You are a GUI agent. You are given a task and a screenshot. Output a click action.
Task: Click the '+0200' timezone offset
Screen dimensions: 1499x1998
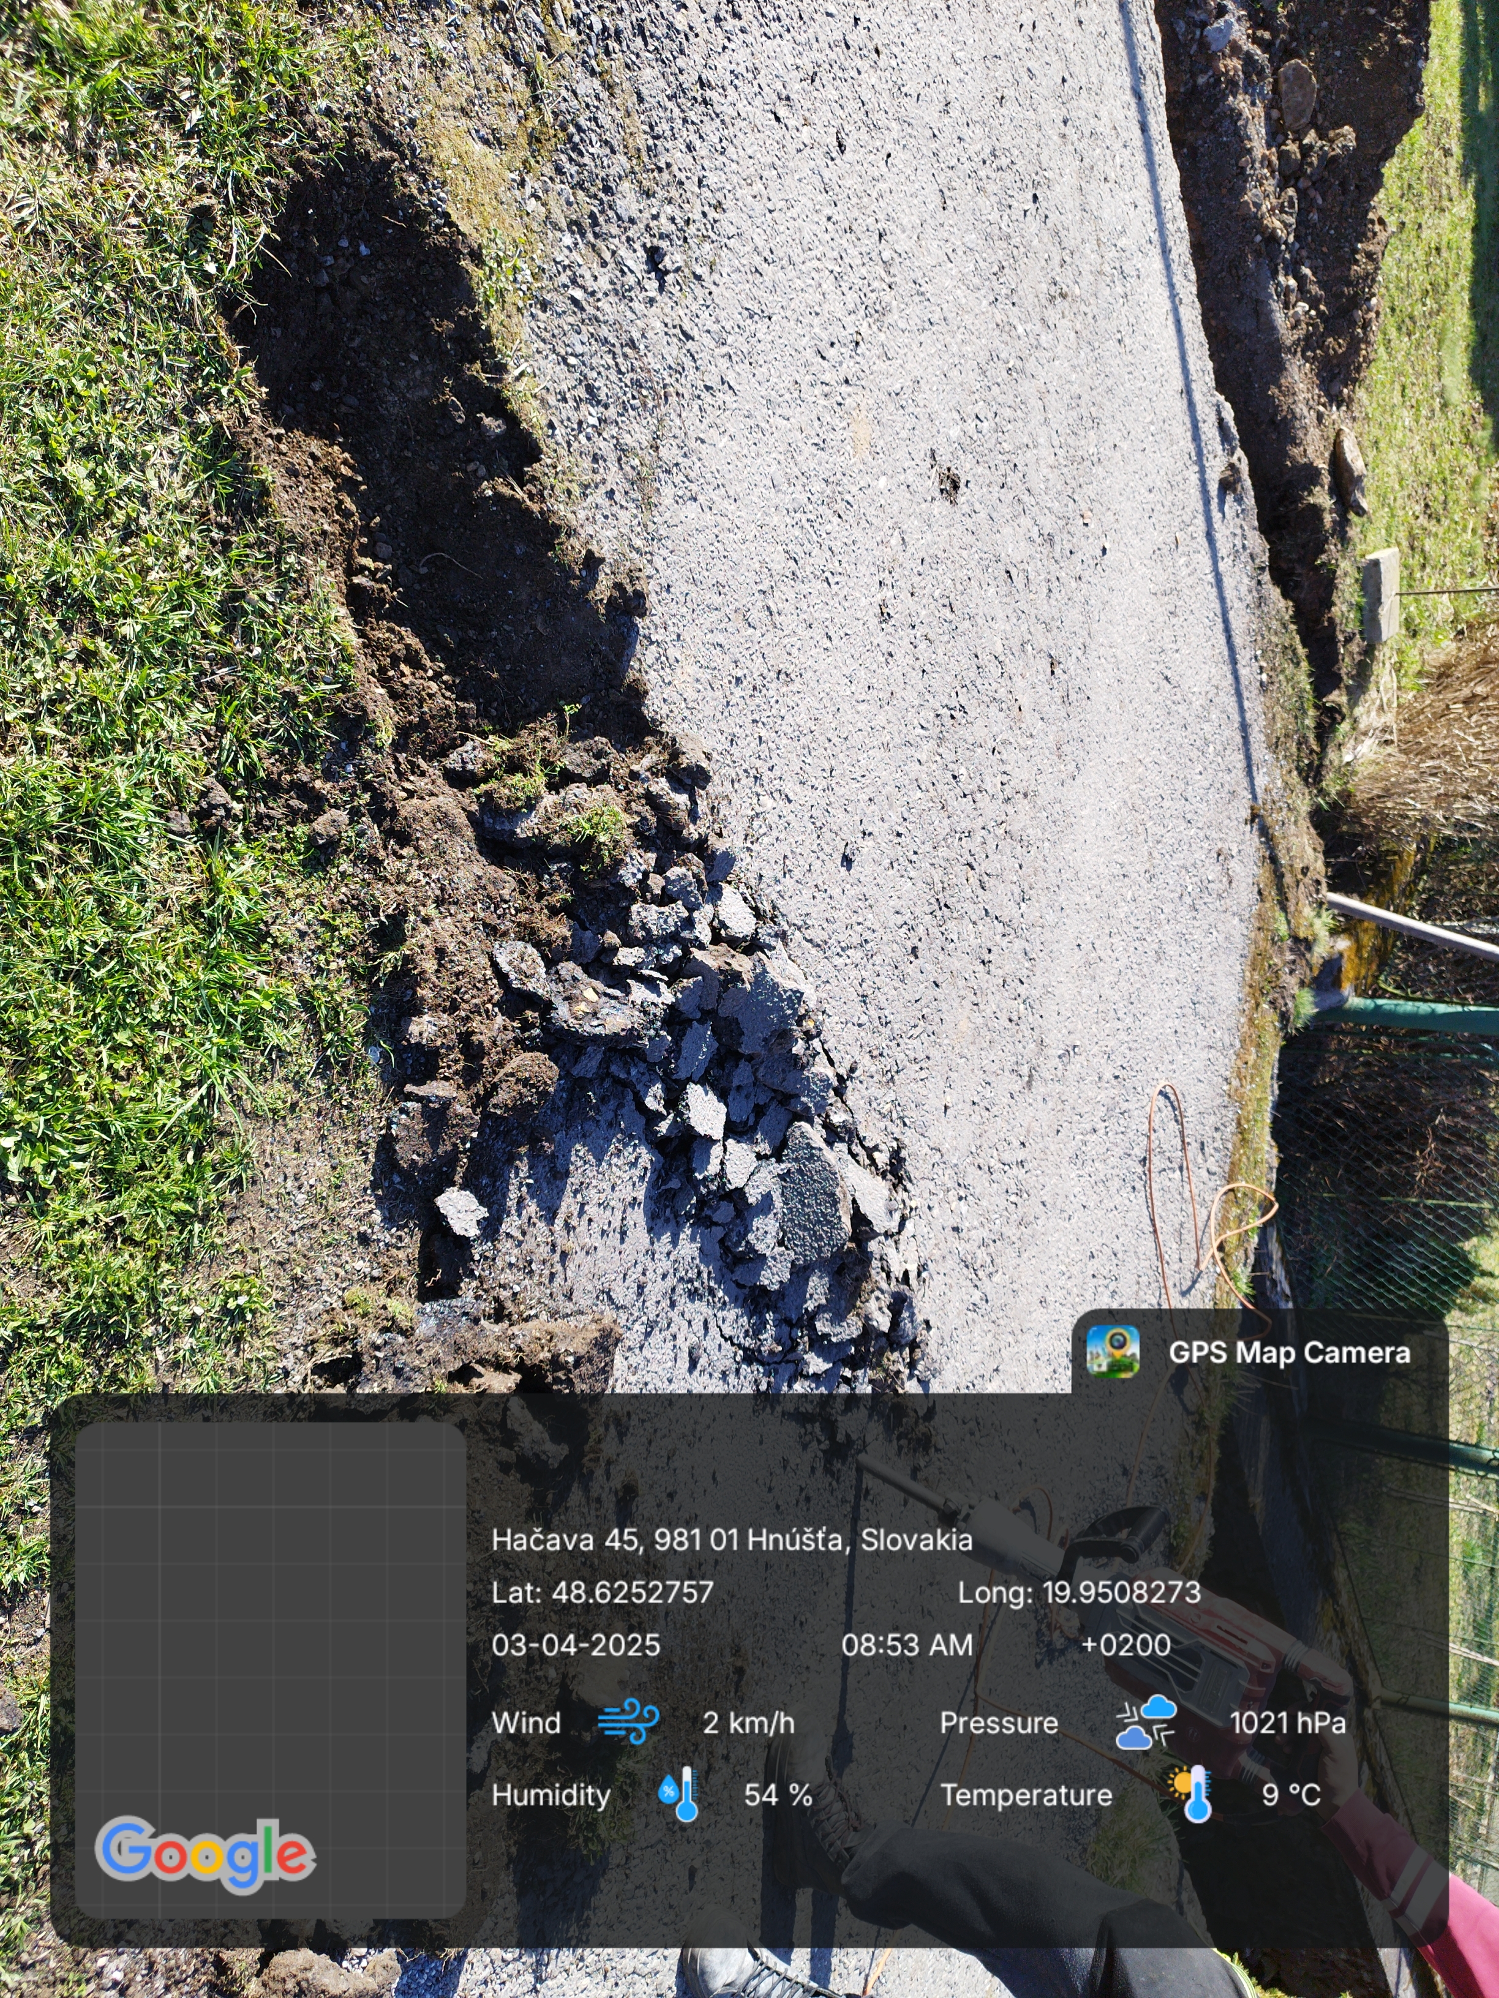(1126, 1645)
